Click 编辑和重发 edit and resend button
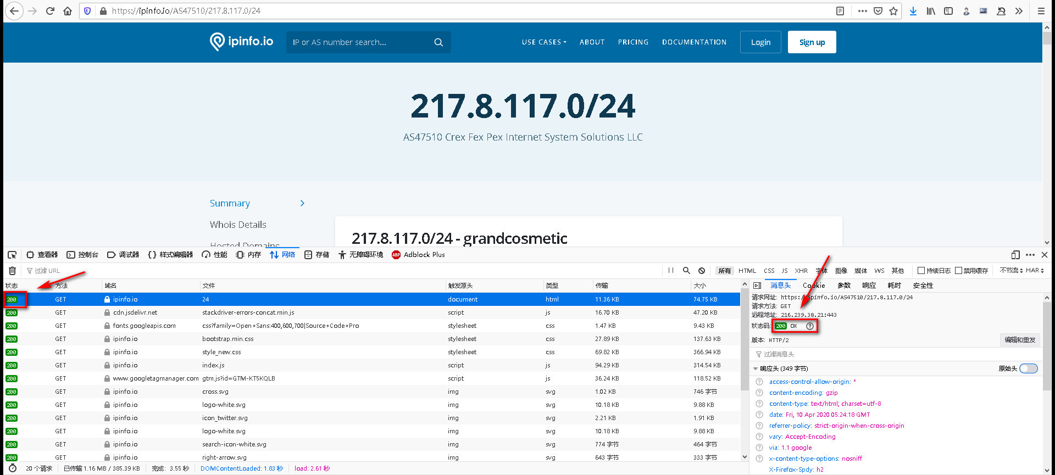 (1020, 340)
